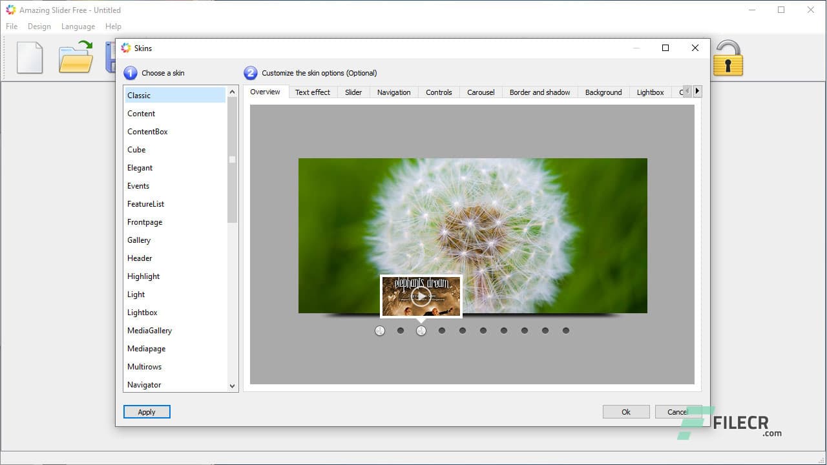Select the Gallery skin
This screenshot has height=465, width=827.
(x=139, y=240)
